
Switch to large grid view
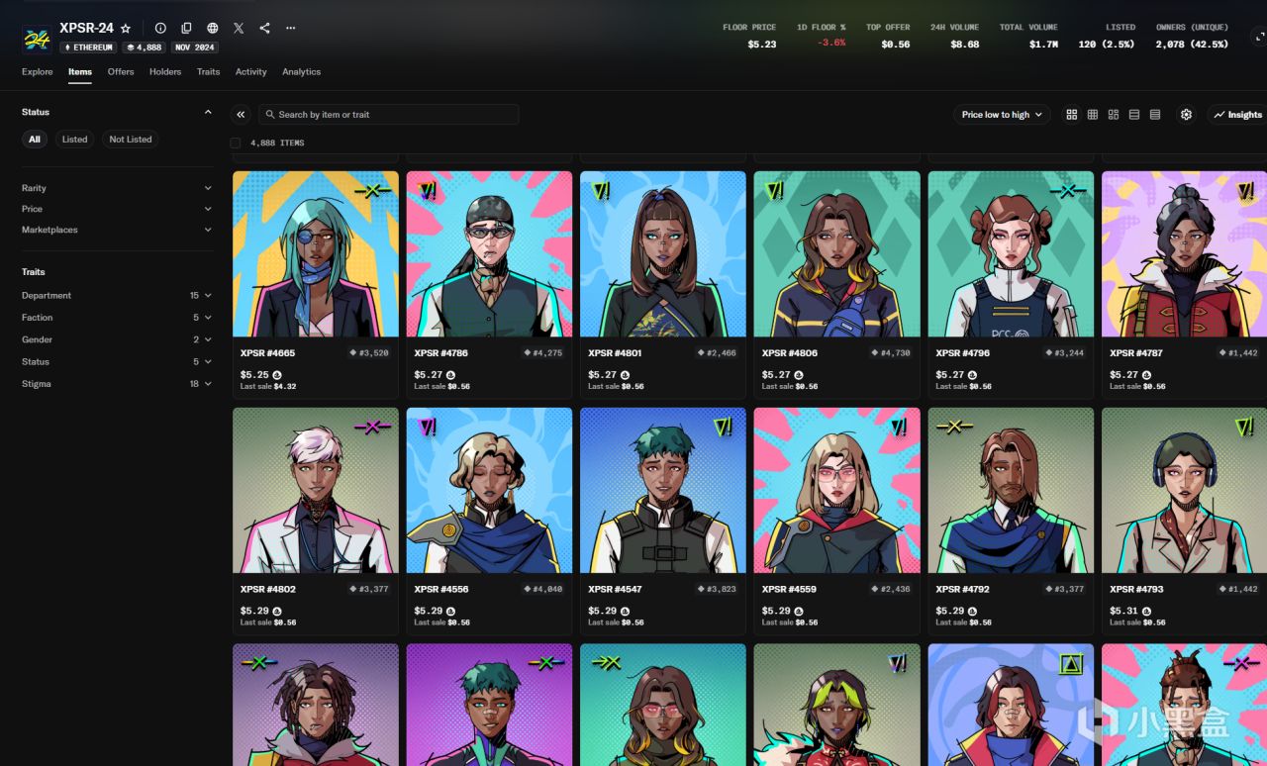tap(1071, 115)
